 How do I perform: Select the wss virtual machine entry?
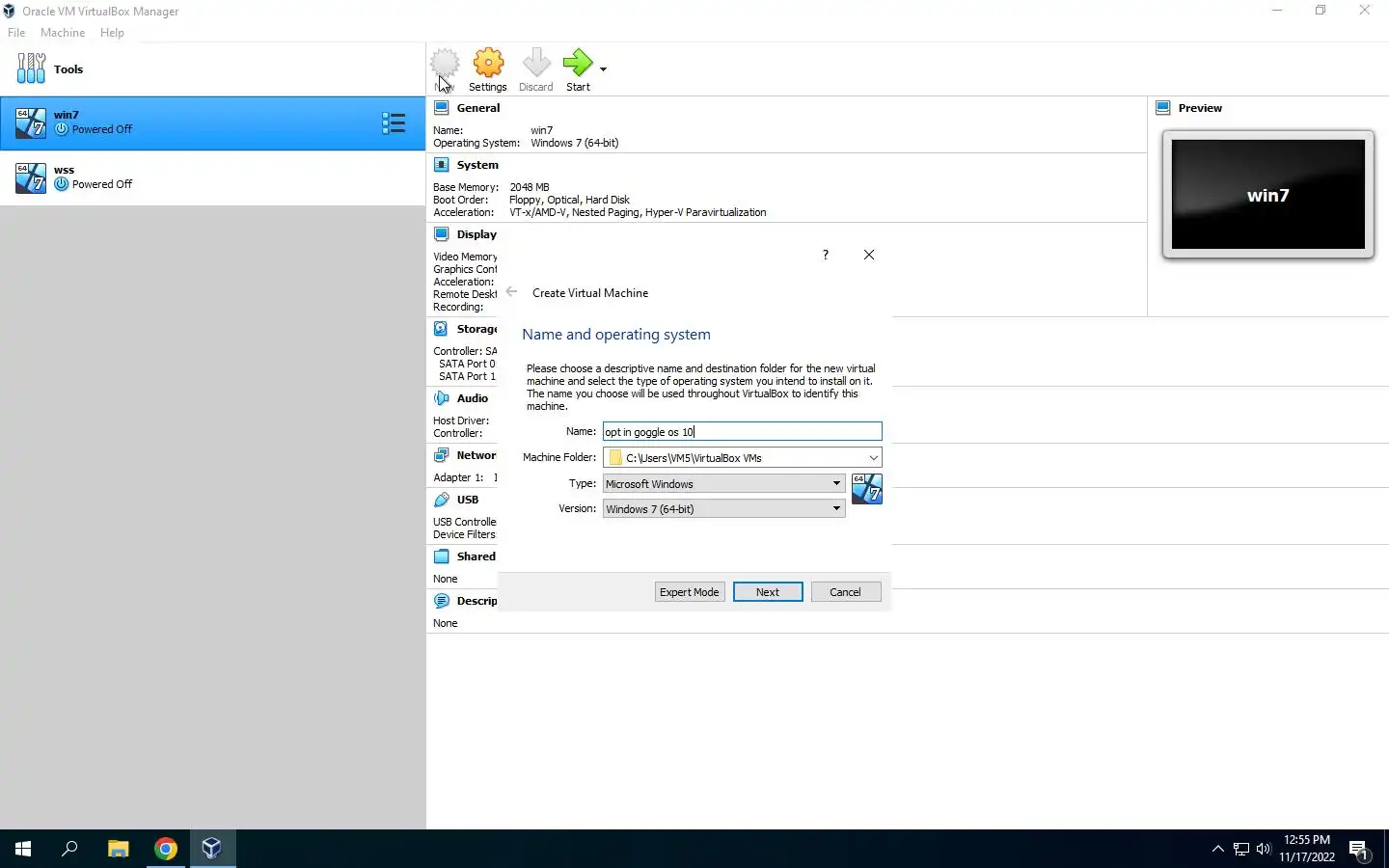click(212, 177)
